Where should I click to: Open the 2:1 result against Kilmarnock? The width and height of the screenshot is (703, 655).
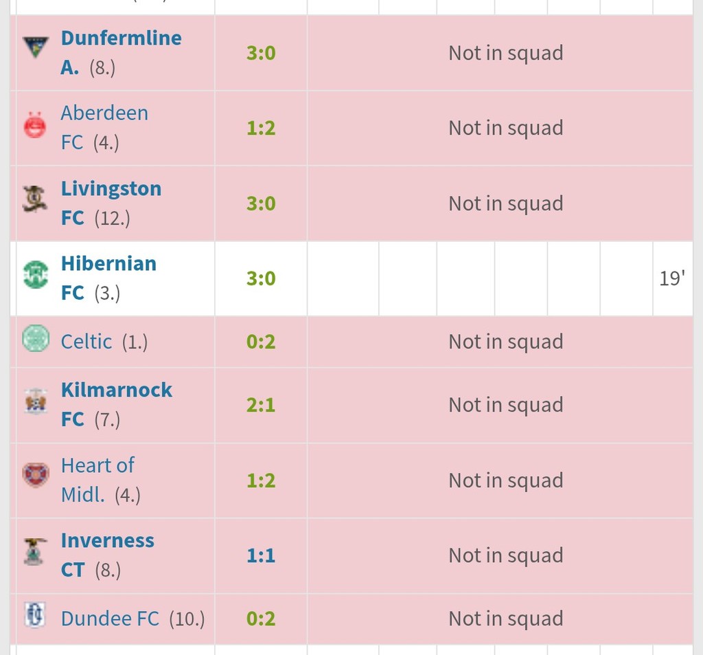coord(261,405)
